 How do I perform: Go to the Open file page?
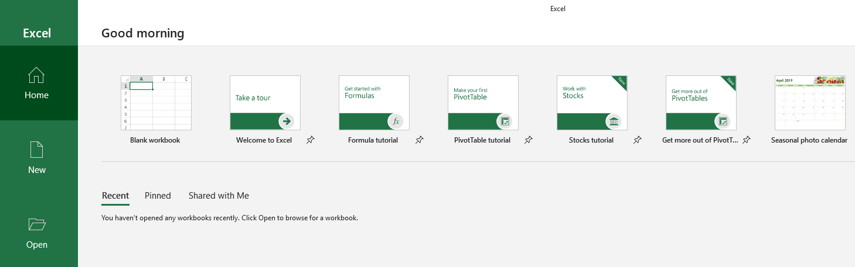pos(39,233)
